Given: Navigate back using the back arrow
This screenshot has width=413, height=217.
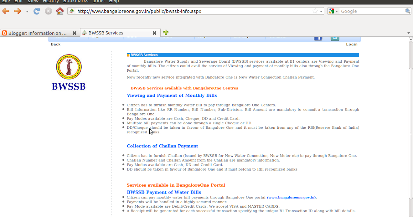Looking at the screenshot, I should click(6, 11).
